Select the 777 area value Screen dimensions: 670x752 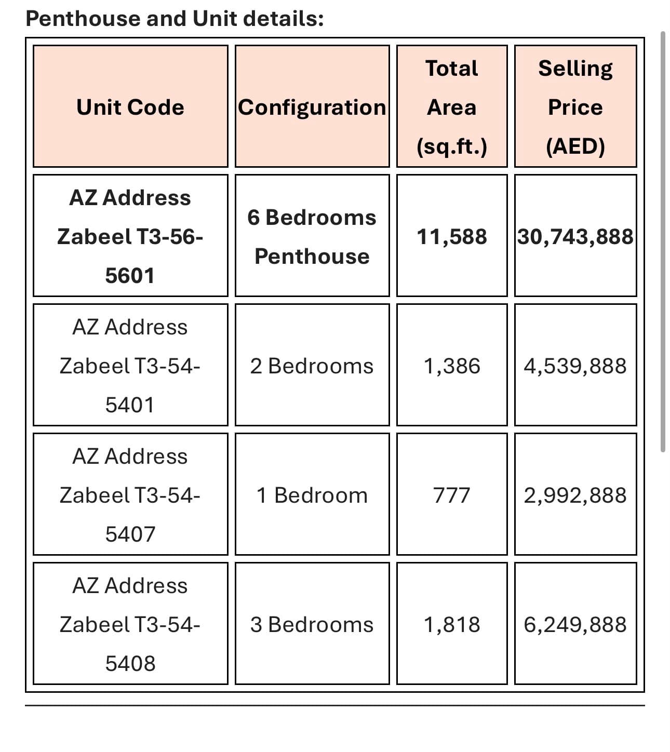tap(452, 494)
